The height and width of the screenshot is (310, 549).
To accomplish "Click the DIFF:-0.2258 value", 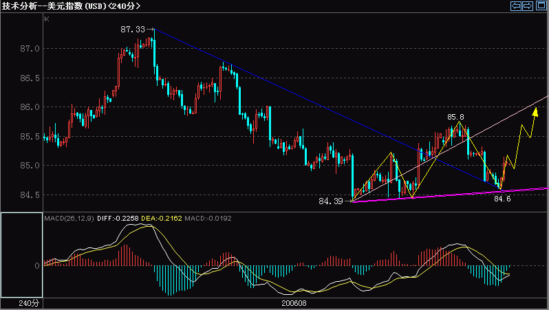I will coord(118,219).
